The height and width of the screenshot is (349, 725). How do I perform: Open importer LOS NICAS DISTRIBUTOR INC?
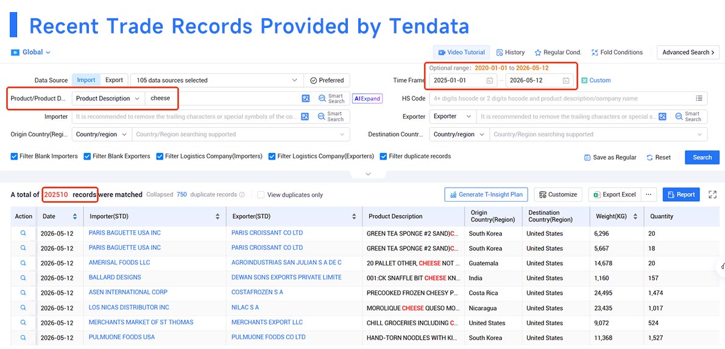[x=129, y=308]
